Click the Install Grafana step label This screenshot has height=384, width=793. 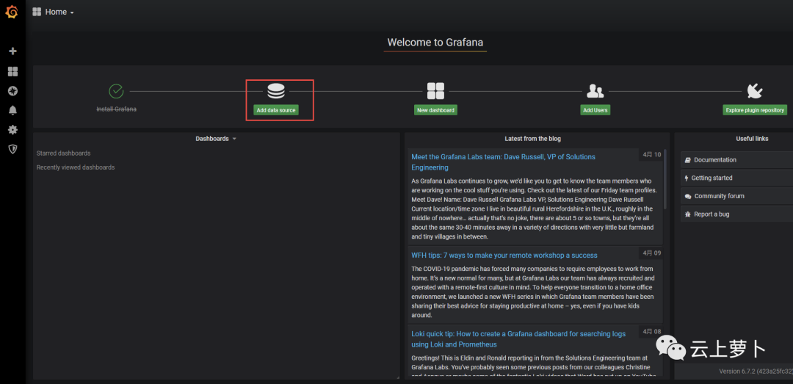(116, 109)
